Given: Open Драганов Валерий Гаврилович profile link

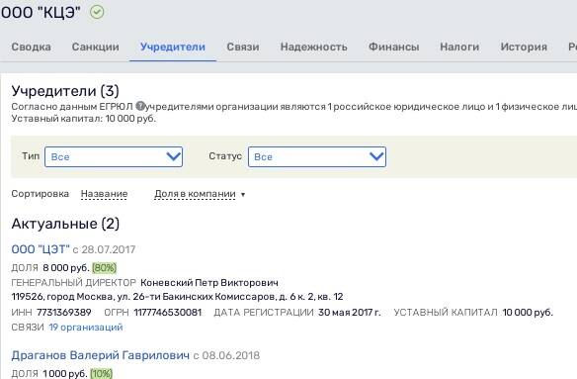Looking at the screenshot, I should click(101, 355).
